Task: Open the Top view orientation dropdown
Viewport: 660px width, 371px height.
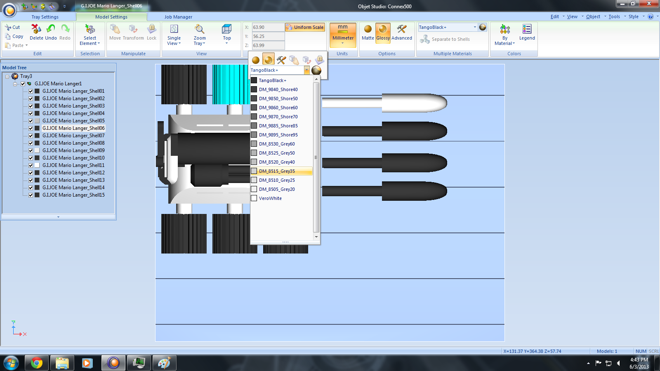Action: 227,35
